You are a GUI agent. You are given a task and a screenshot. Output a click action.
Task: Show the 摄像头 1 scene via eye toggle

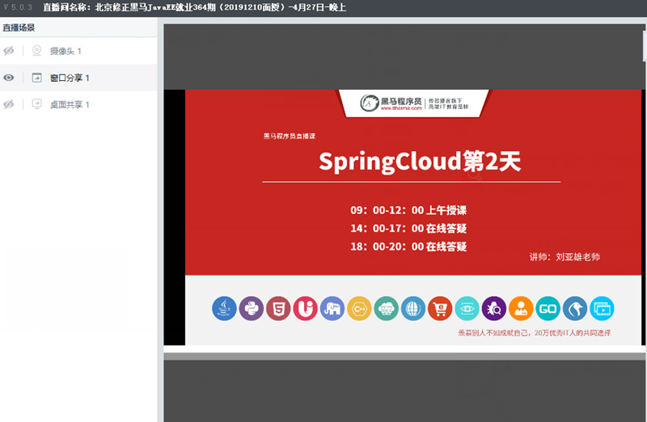(x=9, y=51)
